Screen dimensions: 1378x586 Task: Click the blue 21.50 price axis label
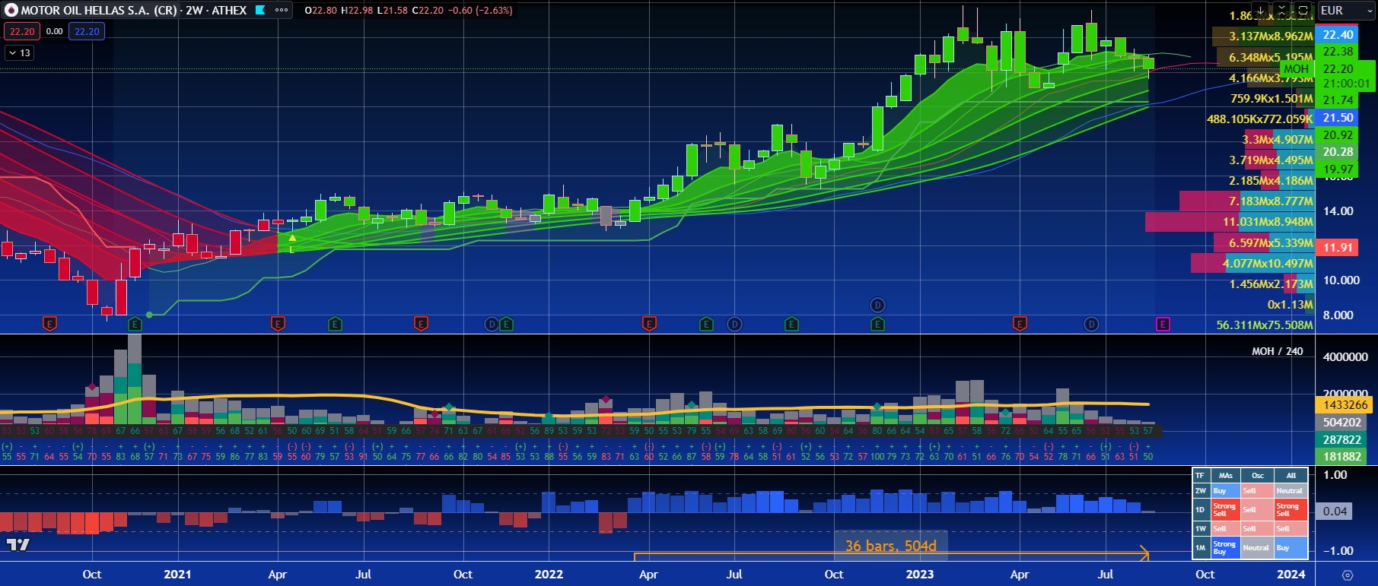coord(1338,117)
